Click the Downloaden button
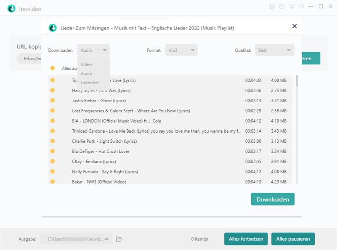Viewport: 337px width, 250px height. click(x=273, y=199)
